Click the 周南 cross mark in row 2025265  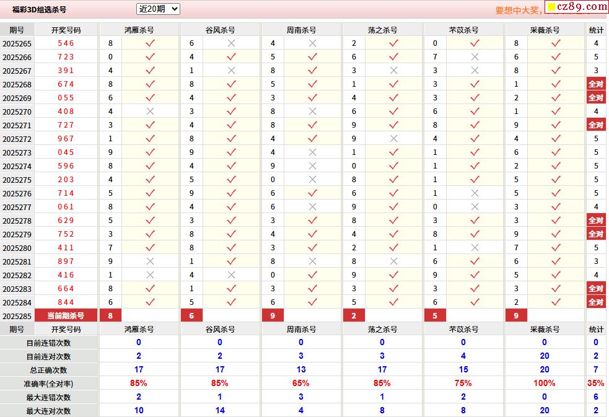click(313, 43)
